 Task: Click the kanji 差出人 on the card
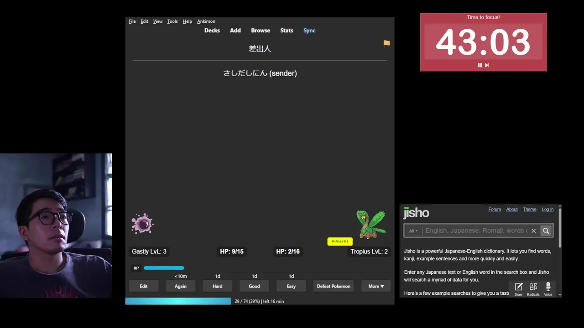tap(260, 49)
